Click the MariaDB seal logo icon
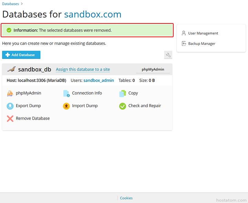Viewport: 248px width, 203px height. click(11, 69)
